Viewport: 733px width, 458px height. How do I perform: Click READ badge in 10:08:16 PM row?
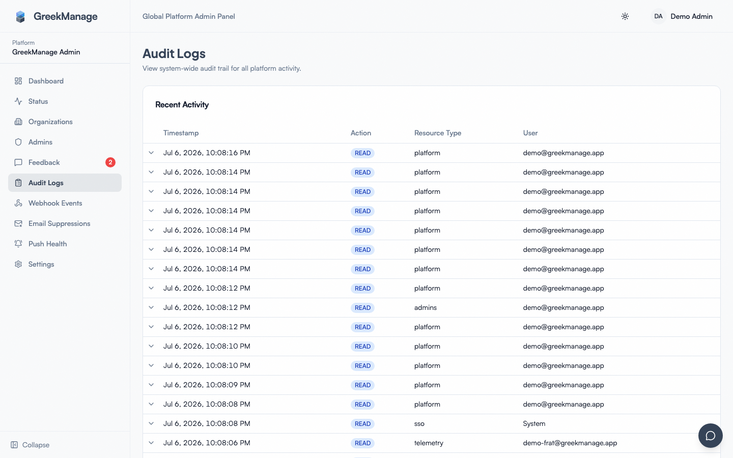(362, 153)
